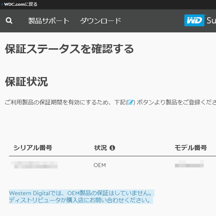216x216 pixels.
Task: Click the 状況 column header
Action: (x=100, y=148)
